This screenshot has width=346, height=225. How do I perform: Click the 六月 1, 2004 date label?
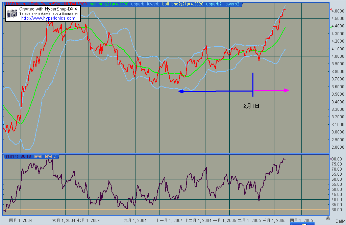click(64, 220)
